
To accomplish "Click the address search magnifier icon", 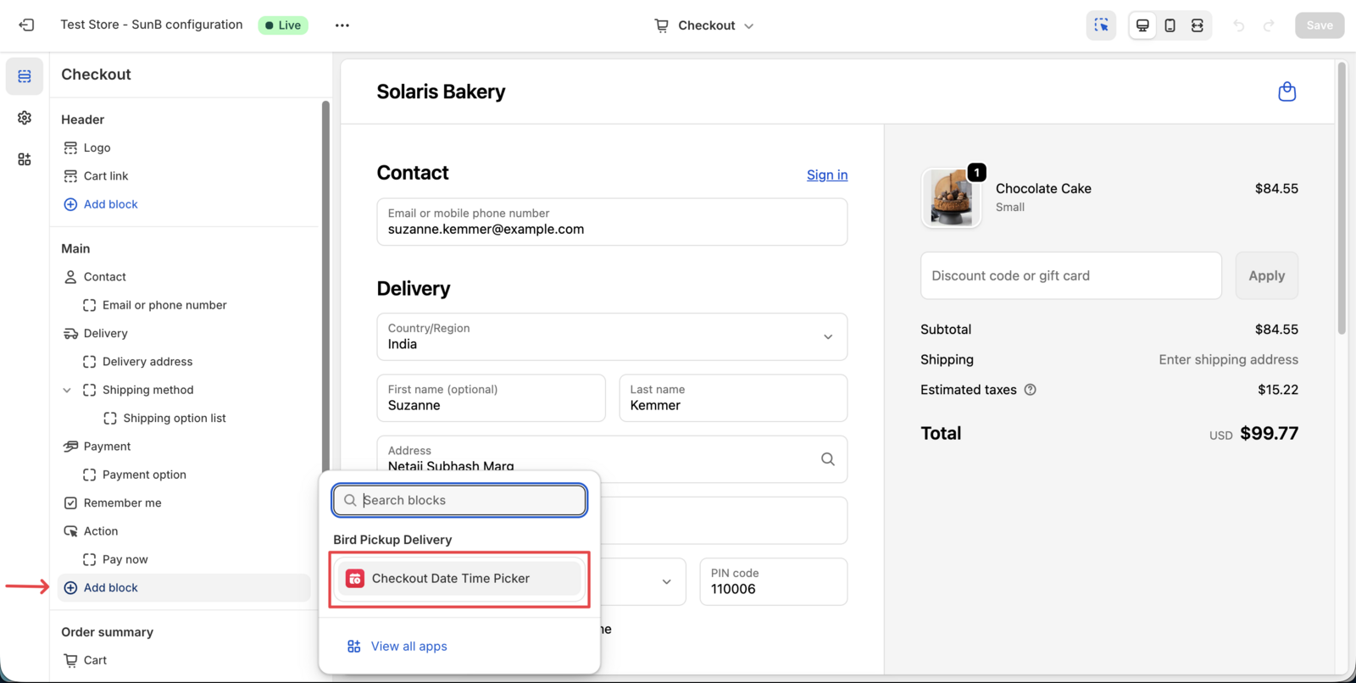I will tap(828, 459).
